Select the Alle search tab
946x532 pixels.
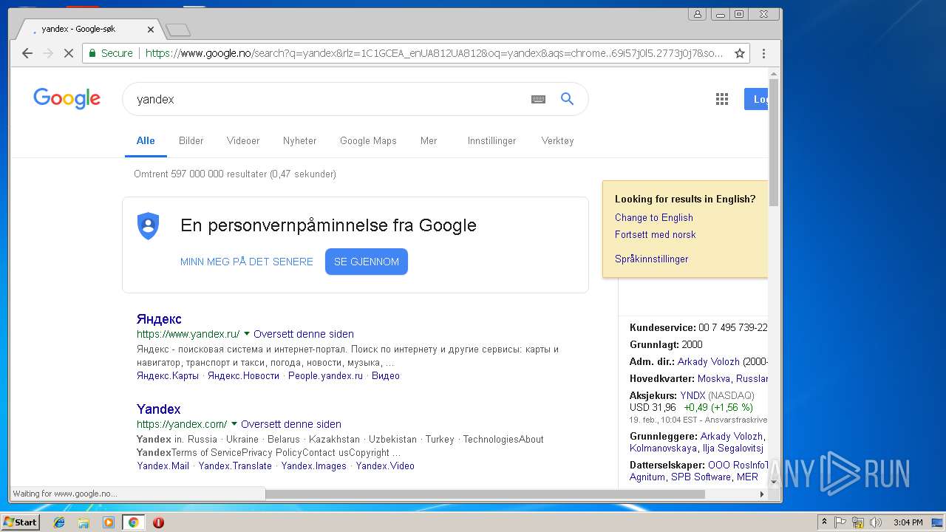click(x=146, y=140)
